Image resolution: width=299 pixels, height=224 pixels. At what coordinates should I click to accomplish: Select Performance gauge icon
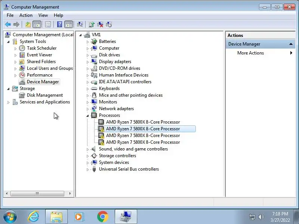pos(22,75)
